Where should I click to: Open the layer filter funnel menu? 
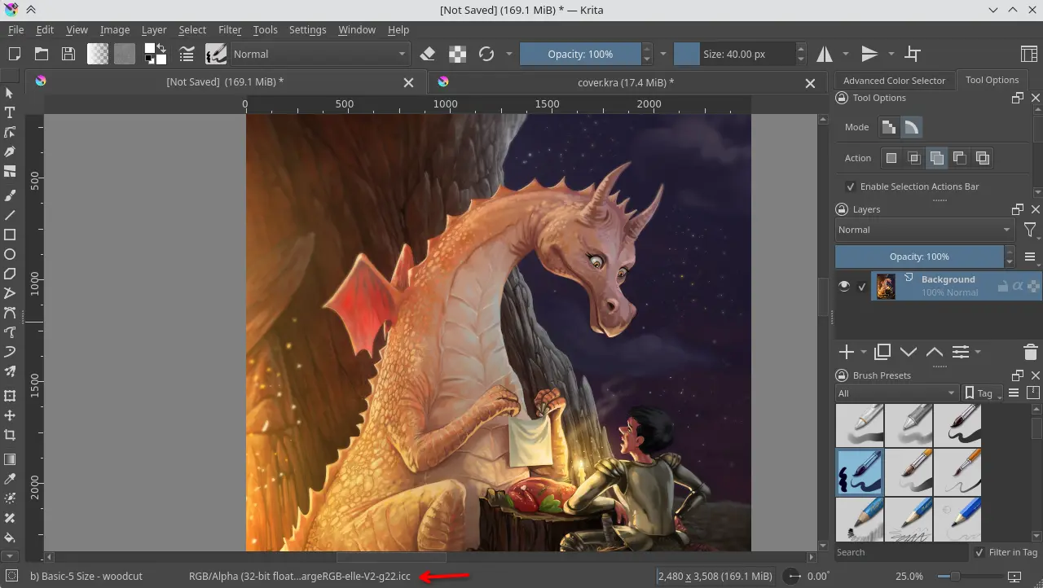click(1030, 230)
